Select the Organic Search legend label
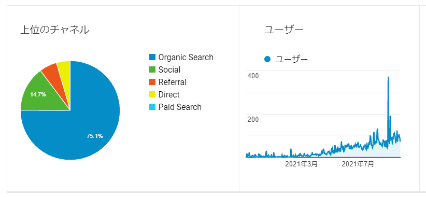 (186, 58)
